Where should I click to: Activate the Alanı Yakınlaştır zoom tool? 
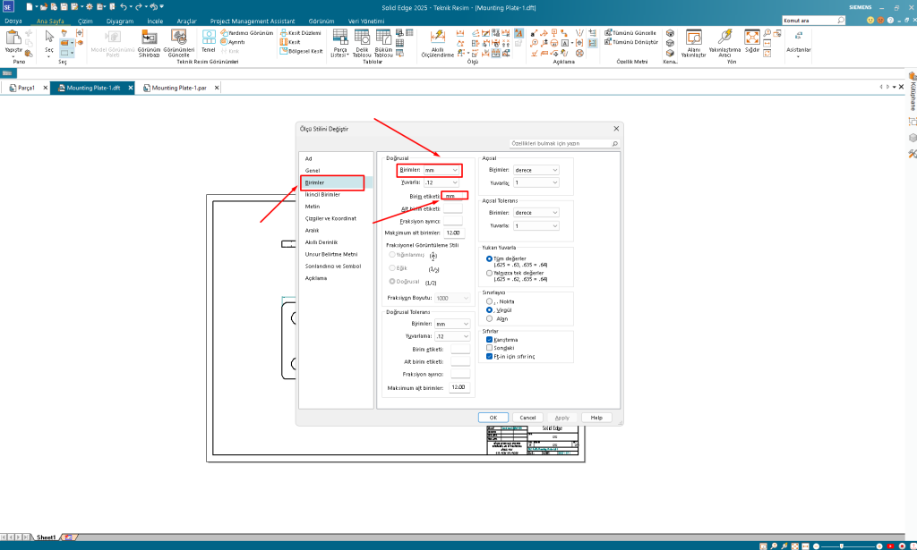click(694, 40)
